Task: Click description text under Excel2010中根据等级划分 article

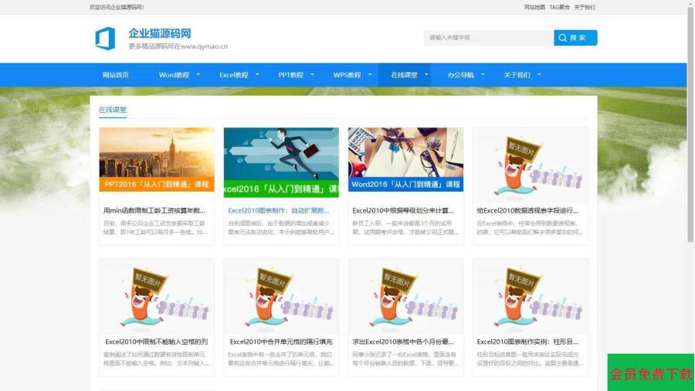Action: click(405, 227)
